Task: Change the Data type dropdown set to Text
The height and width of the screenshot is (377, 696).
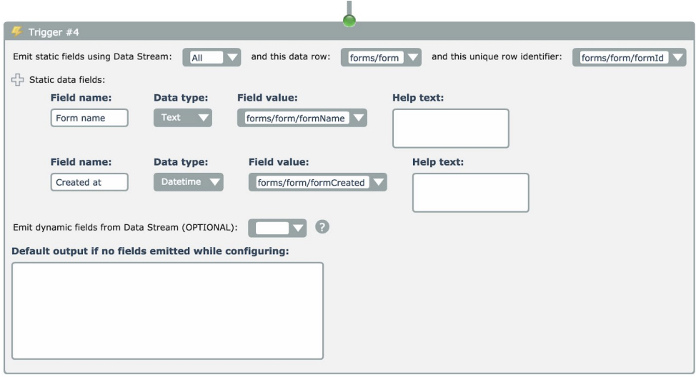Action: click(182, 118)
